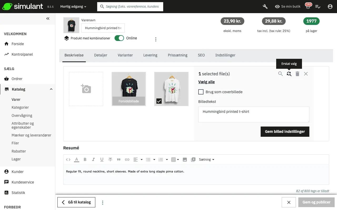Click the wrench debug icon in header
This screenshot has height=210, width=337.
coord(265,7)
